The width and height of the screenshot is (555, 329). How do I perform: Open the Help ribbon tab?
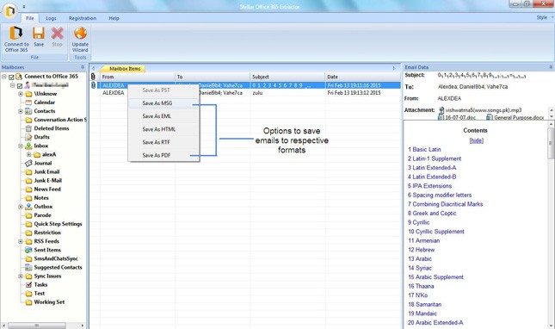click(114, 18)
